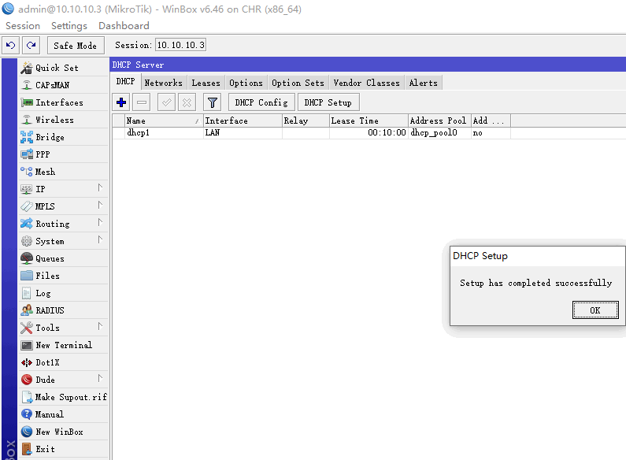Select the Routing sidebar icon
Viewport: 626px width, 460px height.
click(26, 224)
